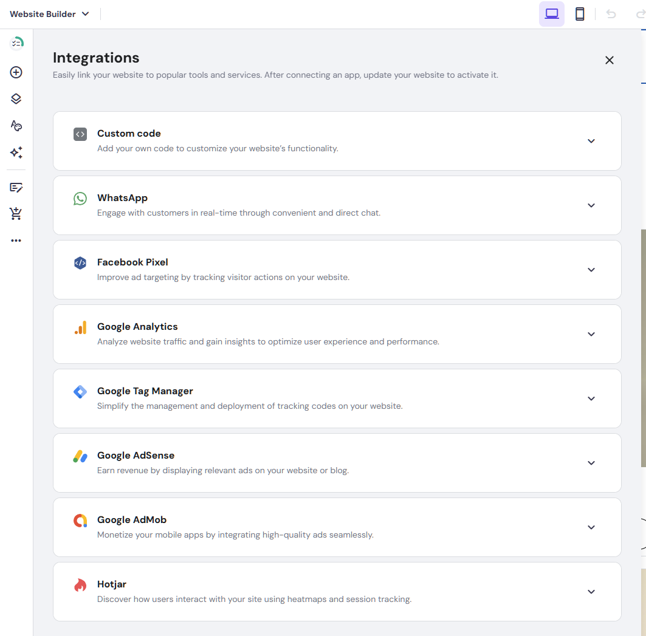646x636 pixels.
Task: Close the Integrations panel
Action: click(x=610, y=60)
